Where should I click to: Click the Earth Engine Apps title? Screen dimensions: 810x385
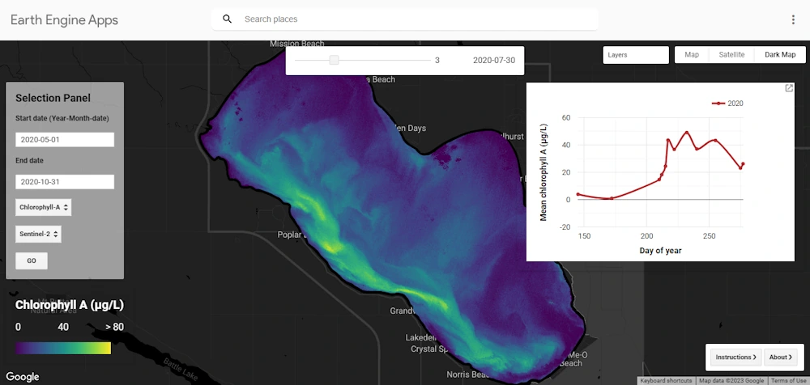[64, 20]
